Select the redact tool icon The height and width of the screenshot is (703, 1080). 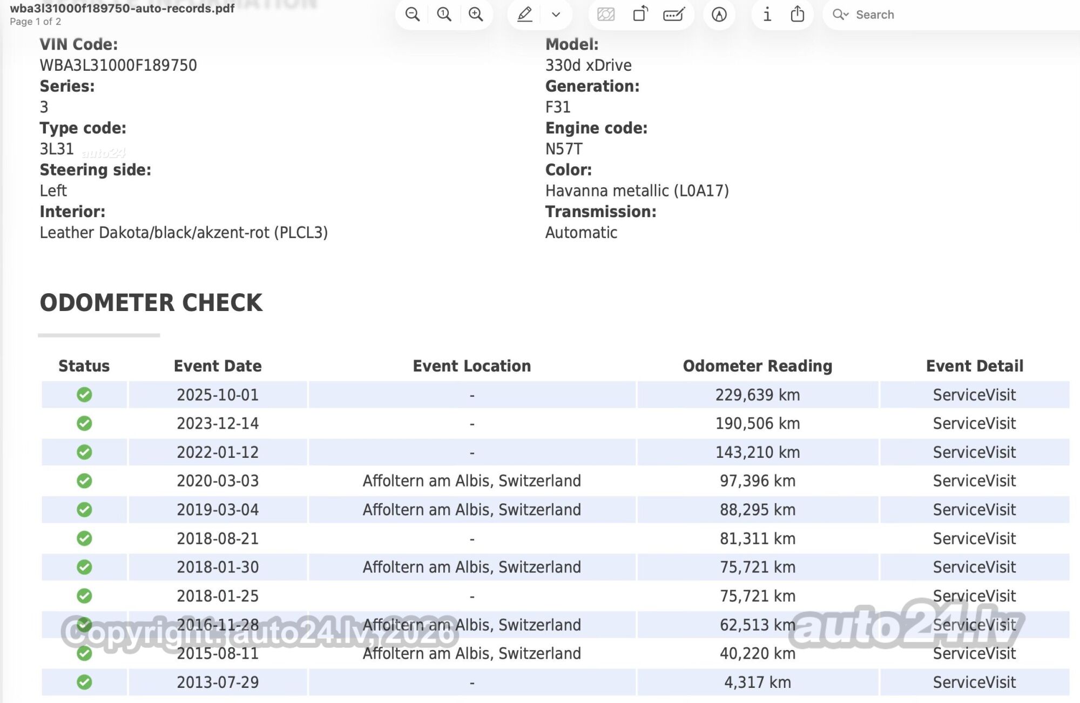coord(606,15)
